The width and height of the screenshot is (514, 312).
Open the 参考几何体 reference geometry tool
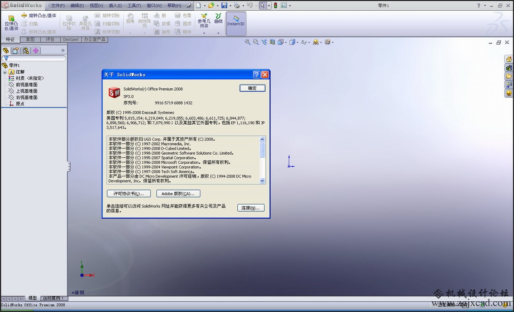(204, 21)
